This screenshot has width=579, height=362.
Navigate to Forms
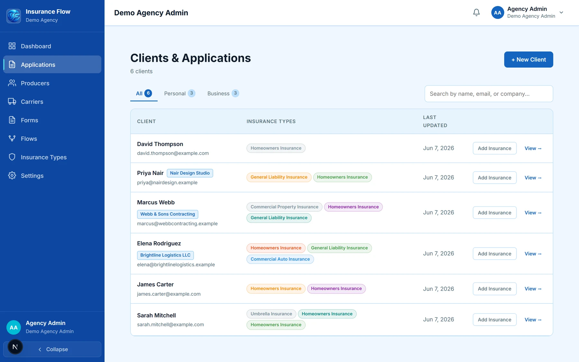tap(52, 120)
